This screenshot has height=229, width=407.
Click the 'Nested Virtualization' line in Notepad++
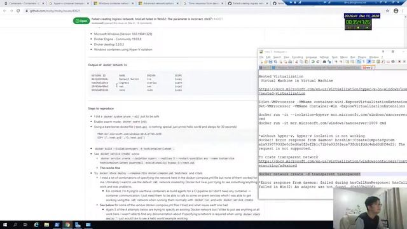281,76
